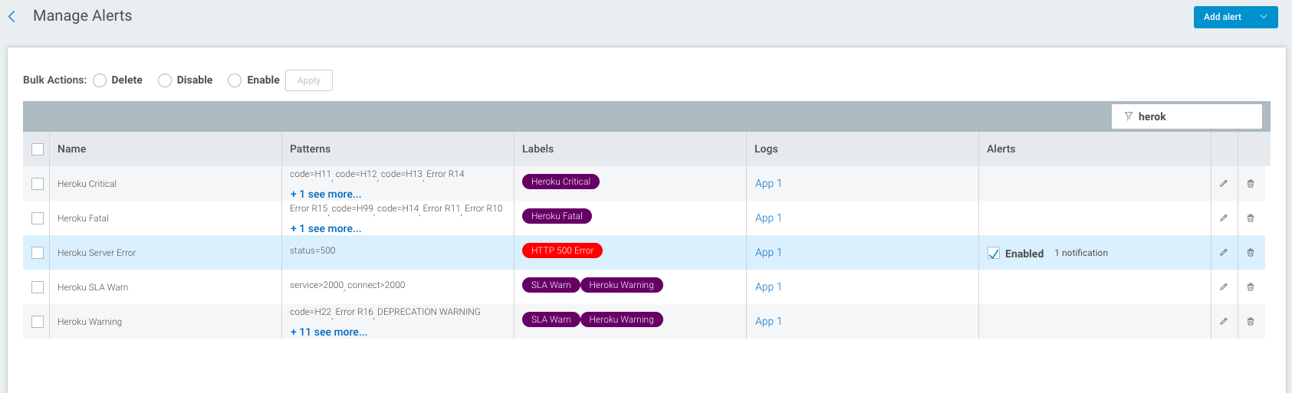
Task: Click the red HTTP 500 Error label
Action: pyautogui.click(x=563, y=251)
